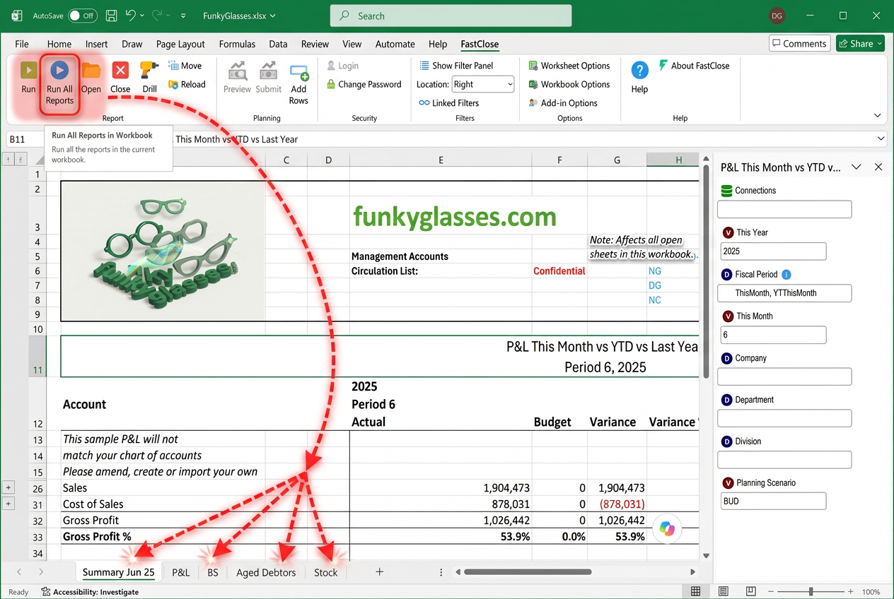Open About FastClose

pyautogui.click(x=694, y=66)
